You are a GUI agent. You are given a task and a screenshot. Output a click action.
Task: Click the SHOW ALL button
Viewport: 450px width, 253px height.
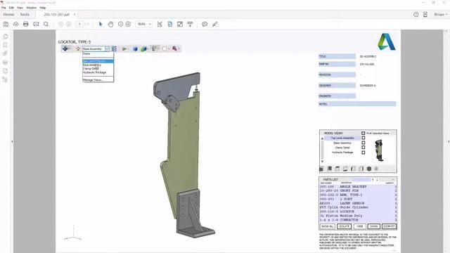coord(328,226)
